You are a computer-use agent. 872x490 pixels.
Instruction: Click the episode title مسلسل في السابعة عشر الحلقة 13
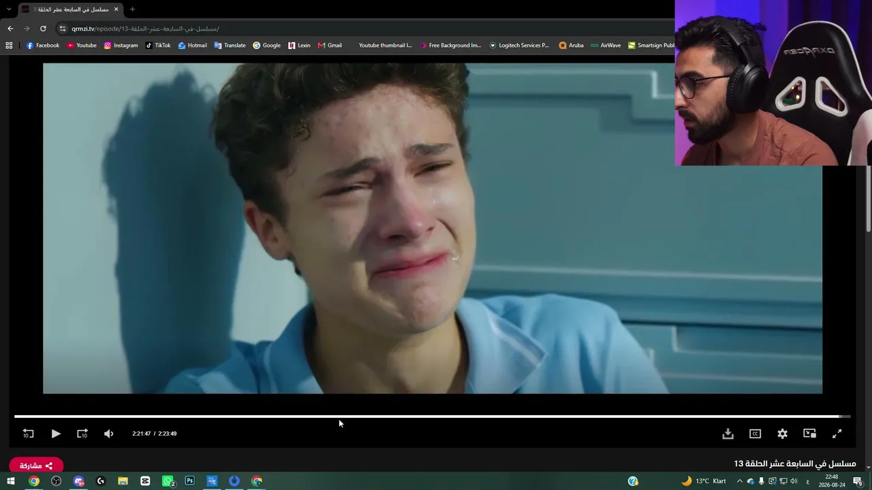coord(795,463)
